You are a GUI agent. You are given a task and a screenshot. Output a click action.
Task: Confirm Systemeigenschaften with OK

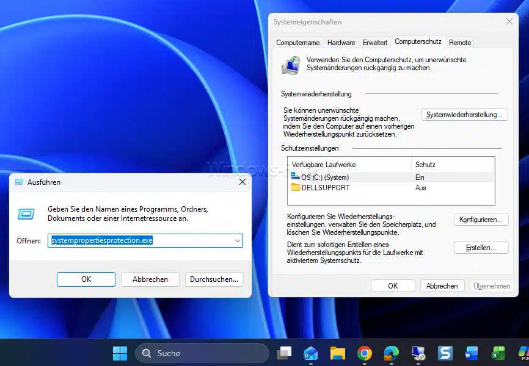click(393, 286)
